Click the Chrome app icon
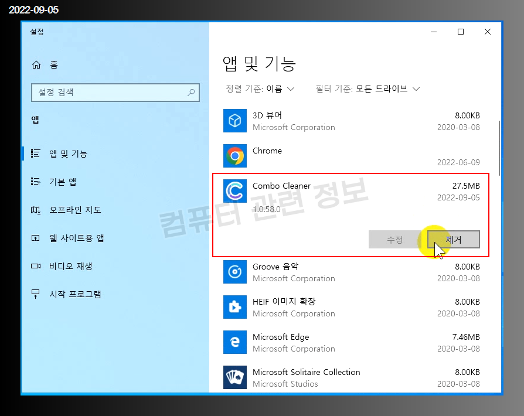 pyautogui.click(x=235, y=156)
